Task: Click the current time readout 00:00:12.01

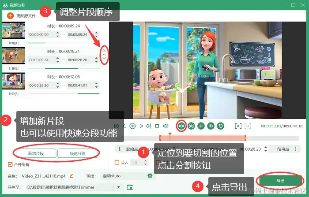Action: click(x=271, y=126)
